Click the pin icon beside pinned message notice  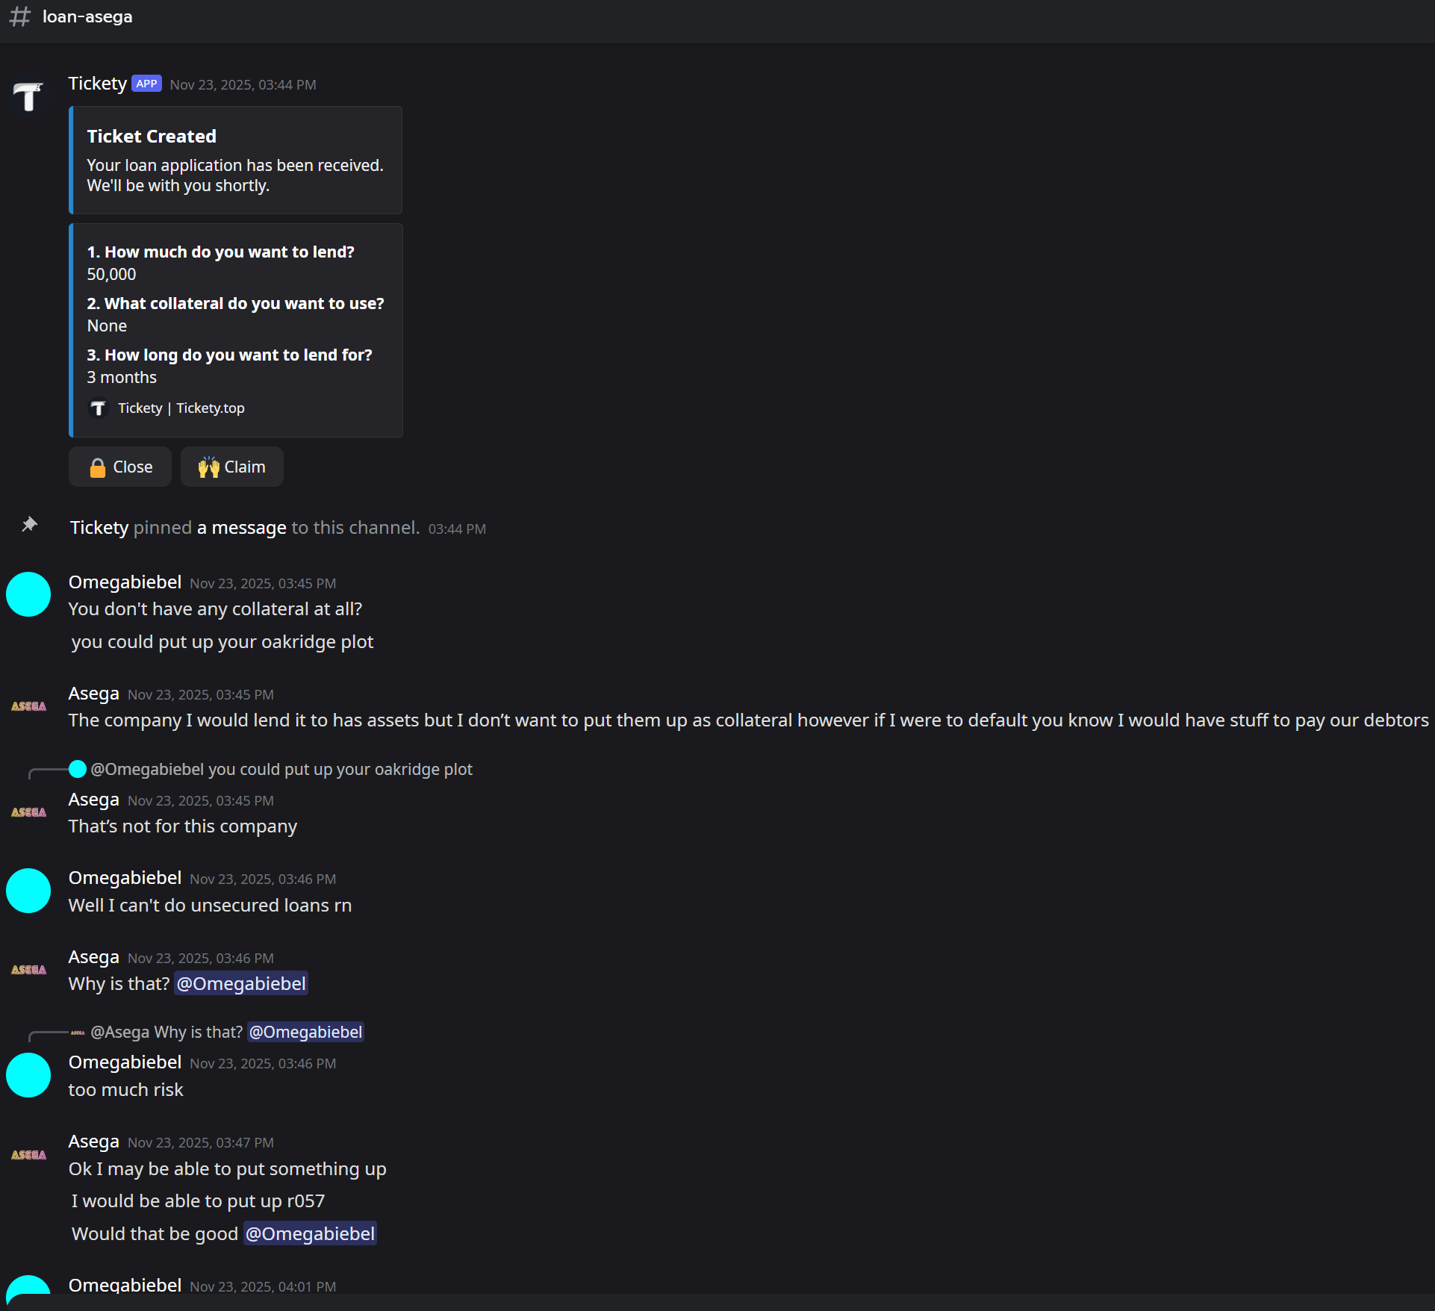coord(29,525)
